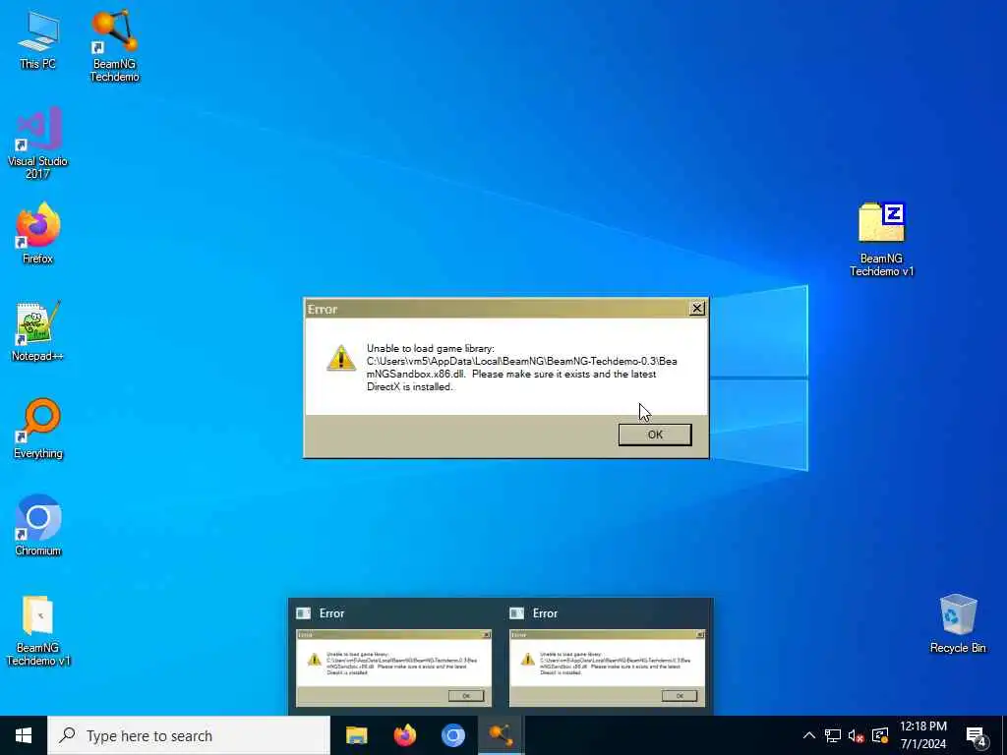The image size is (1007, 755).
Task: Select Notepad++ desktop icon
Action: point(38,330)
